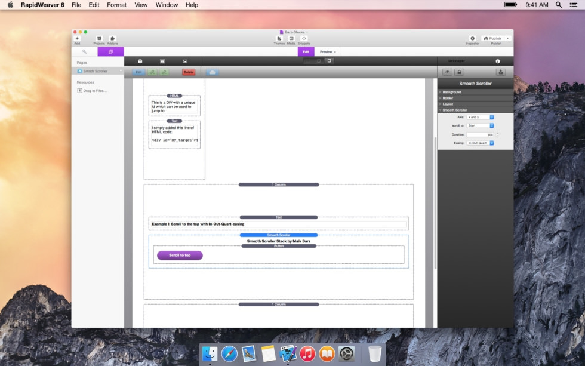Click the Publish button
This screenshot has width=585, height=366.
tap(492, 38)
